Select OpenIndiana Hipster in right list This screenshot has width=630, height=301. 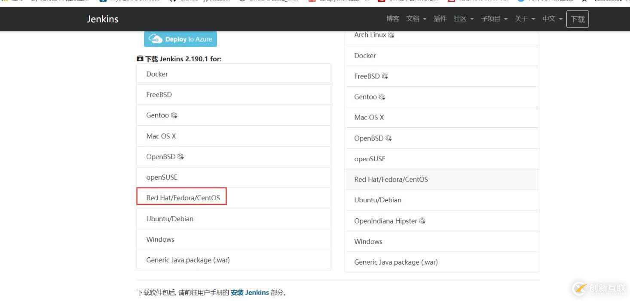tap(442, 221)
